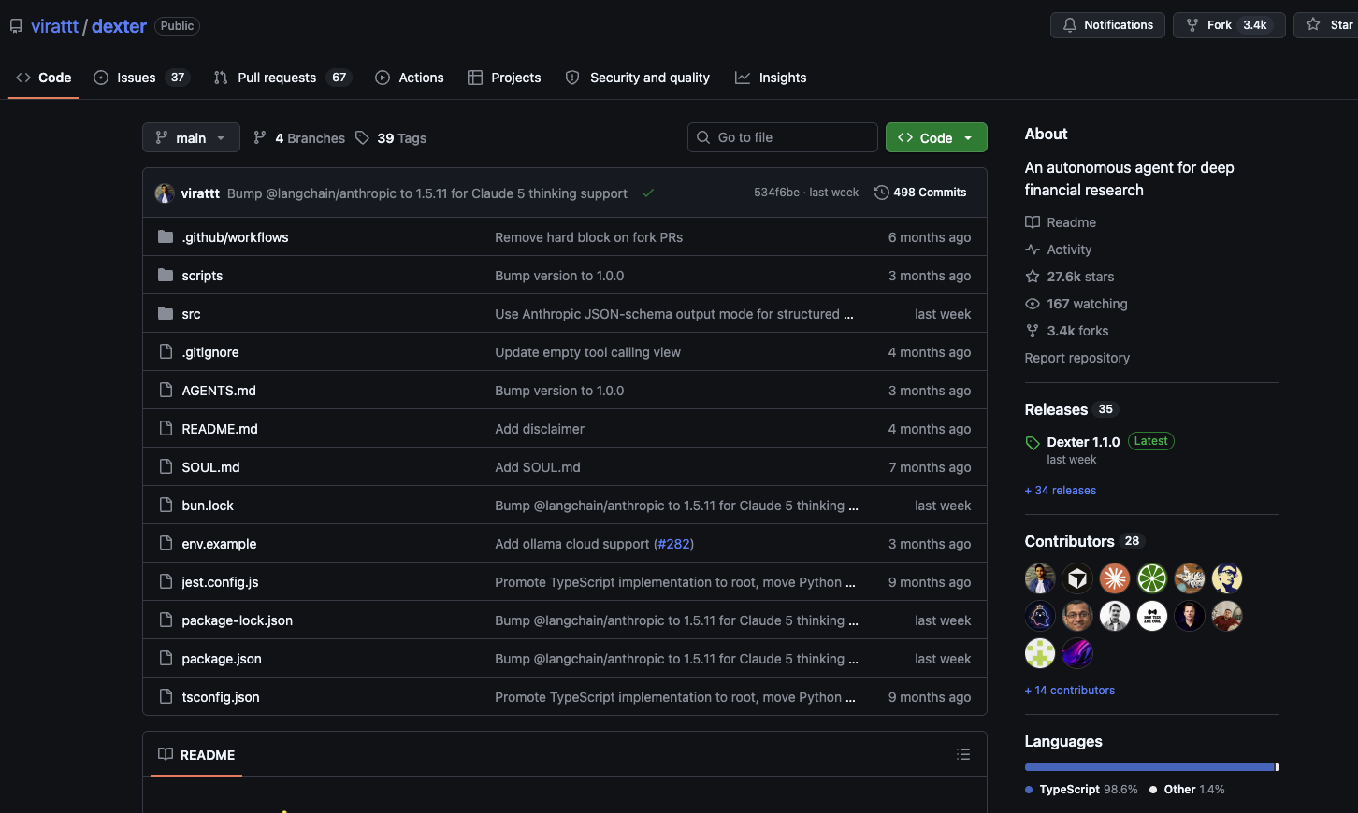Viewport: 1358px width, 813px height.
Task: Open the Pull requests tab
Action: [282, 78]
